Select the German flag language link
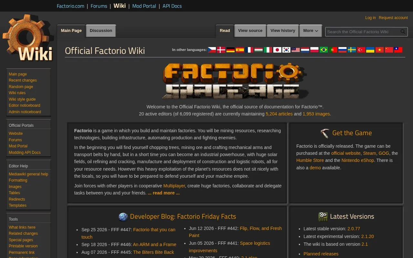The image size is (413, 258). 230,50
